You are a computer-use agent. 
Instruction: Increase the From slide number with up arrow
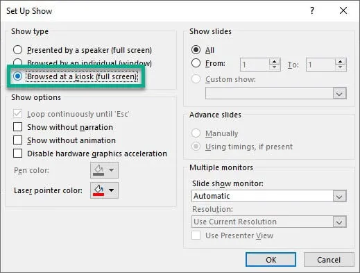click(275, 62)
